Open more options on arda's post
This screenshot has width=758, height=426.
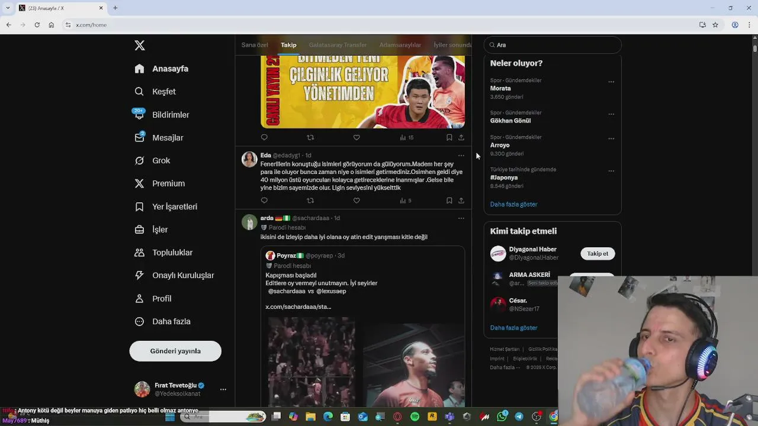coord(461,218)
